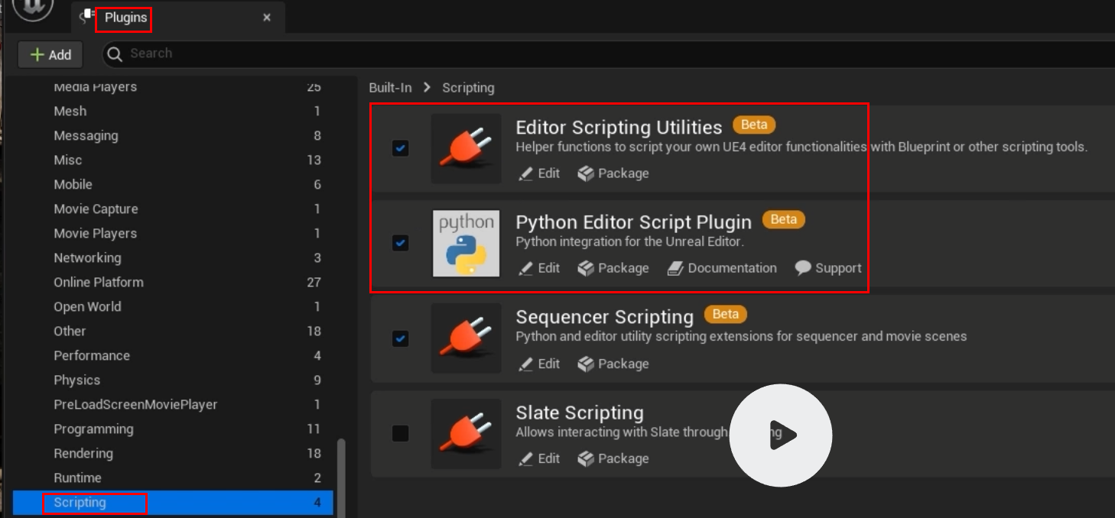Select the Networking category
Viewport: 1115px width, 518px height.
pos(173,258)
